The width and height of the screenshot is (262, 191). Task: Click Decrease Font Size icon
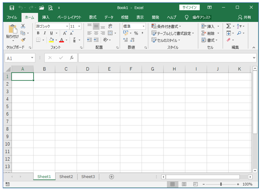coord(72,33)
